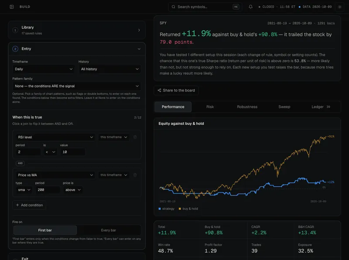349x260 pixels.
Task: Click the plus icon in Add condition
Action: coord(17,205)
